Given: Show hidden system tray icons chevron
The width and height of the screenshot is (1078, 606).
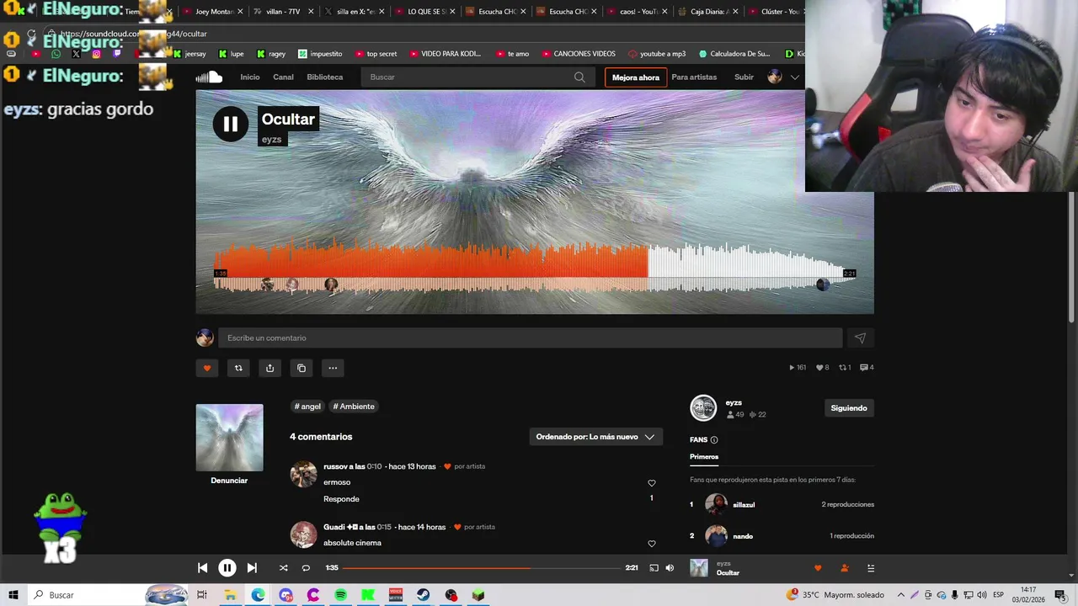Looking at the screenshot, I should tap(901, 595).
